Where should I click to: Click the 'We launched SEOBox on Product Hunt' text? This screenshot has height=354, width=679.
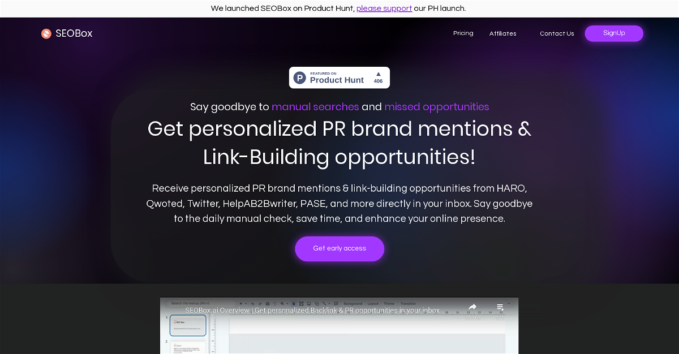(282, 8)
